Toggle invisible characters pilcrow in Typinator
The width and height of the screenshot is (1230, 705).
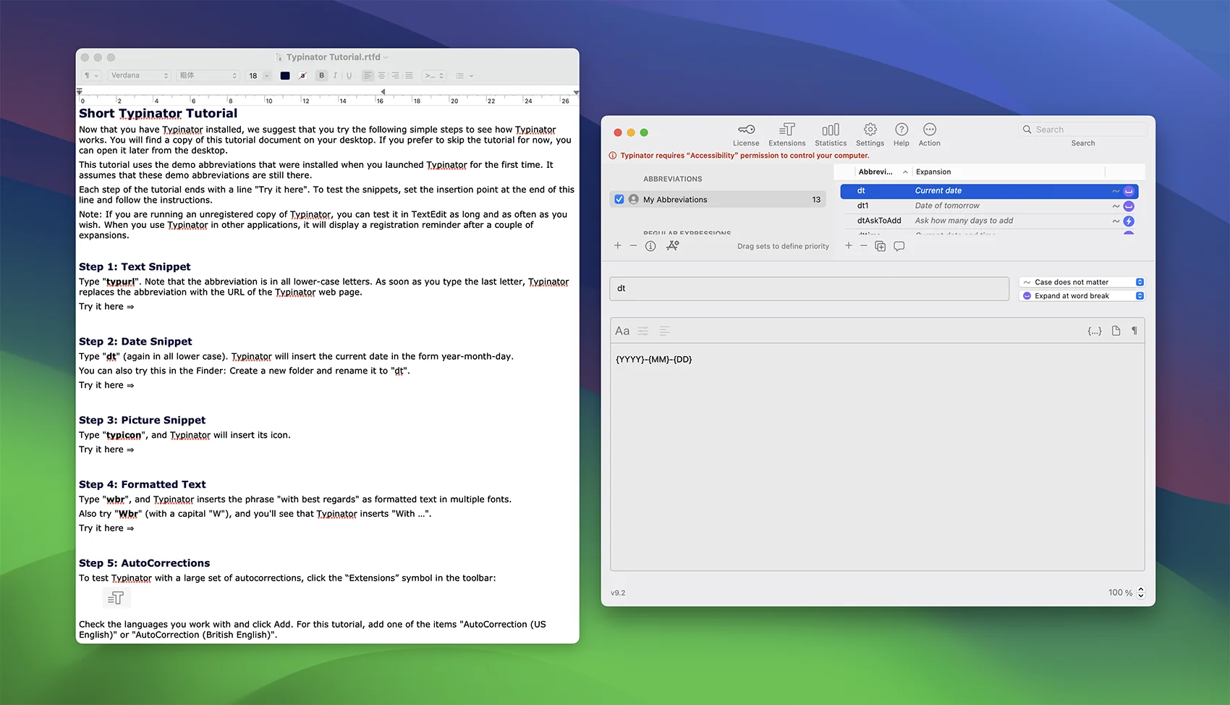(x=1134, y=331)
